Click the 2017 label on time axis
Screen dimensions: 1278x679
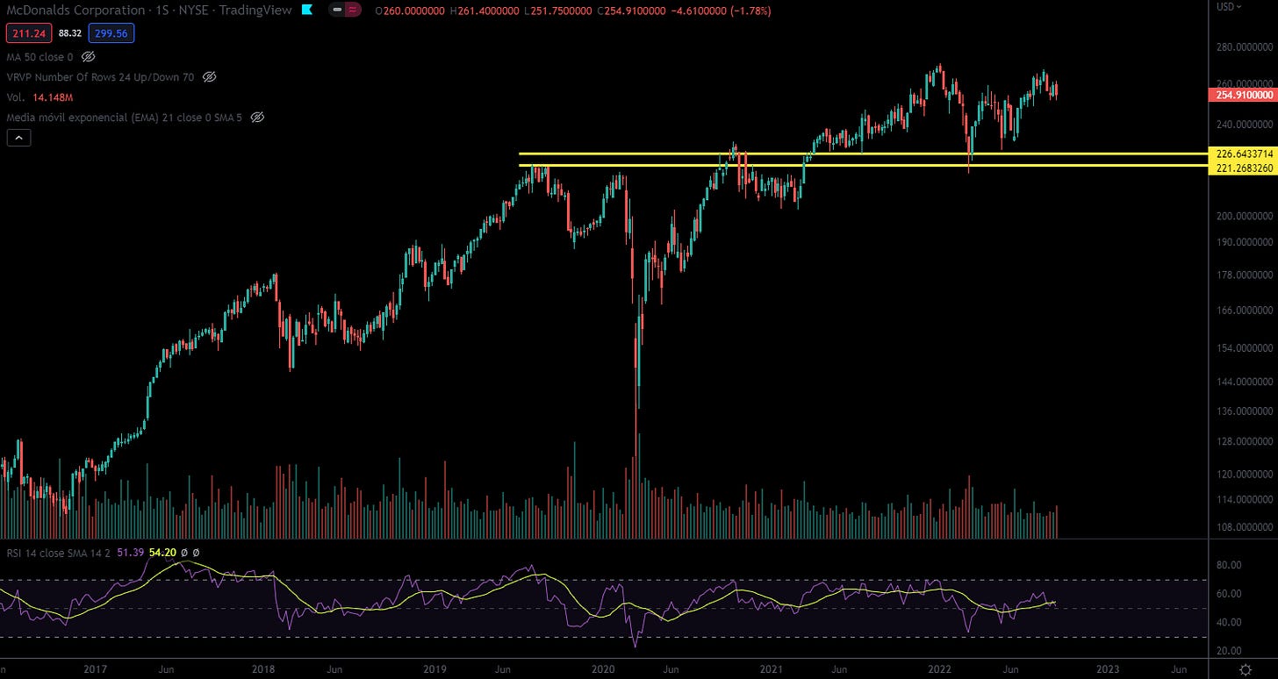(95, 668)
